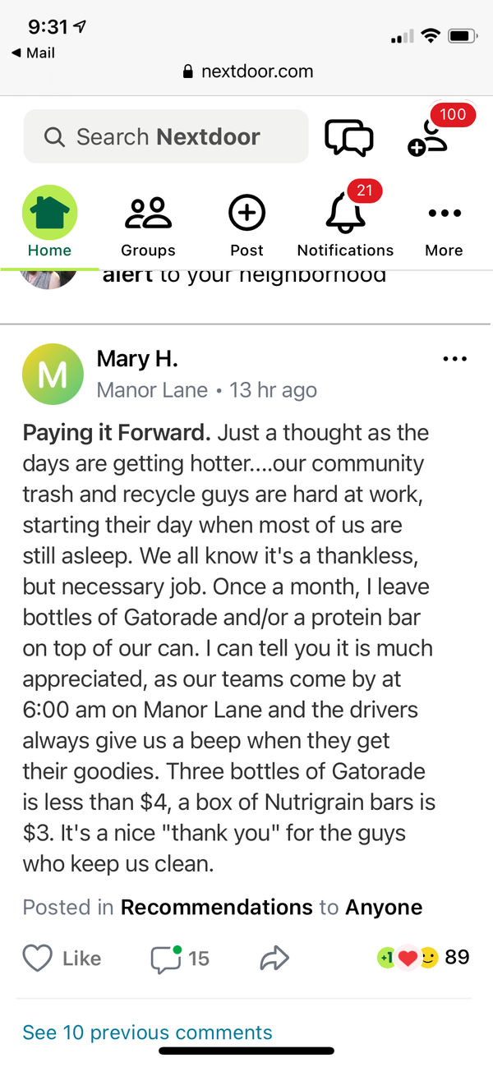Show 10 previous comments
Image resolution: width=493 pixels, height=1067 pixels.
[x=146, y=1033]
